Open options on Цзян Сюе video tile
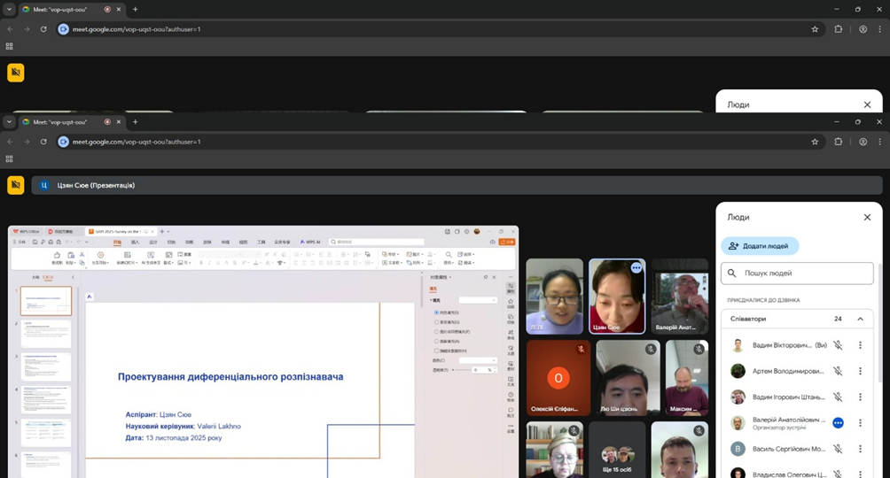 click(x=636, y=267)
